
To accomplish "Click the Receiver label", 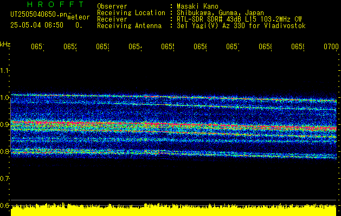I will tap(112, 19).
